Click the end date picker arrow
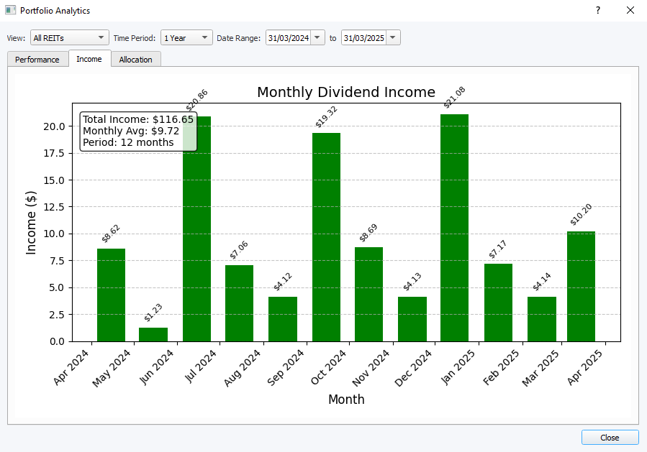This screenshot has height=452, width=647. point(392,37)
